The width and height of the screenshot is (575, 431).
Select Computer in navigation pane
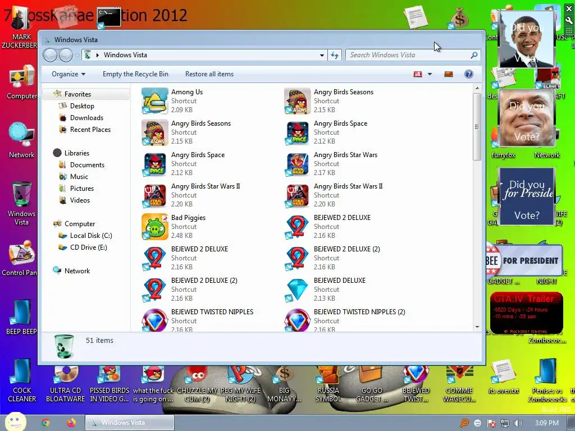(x=80, y=224)
